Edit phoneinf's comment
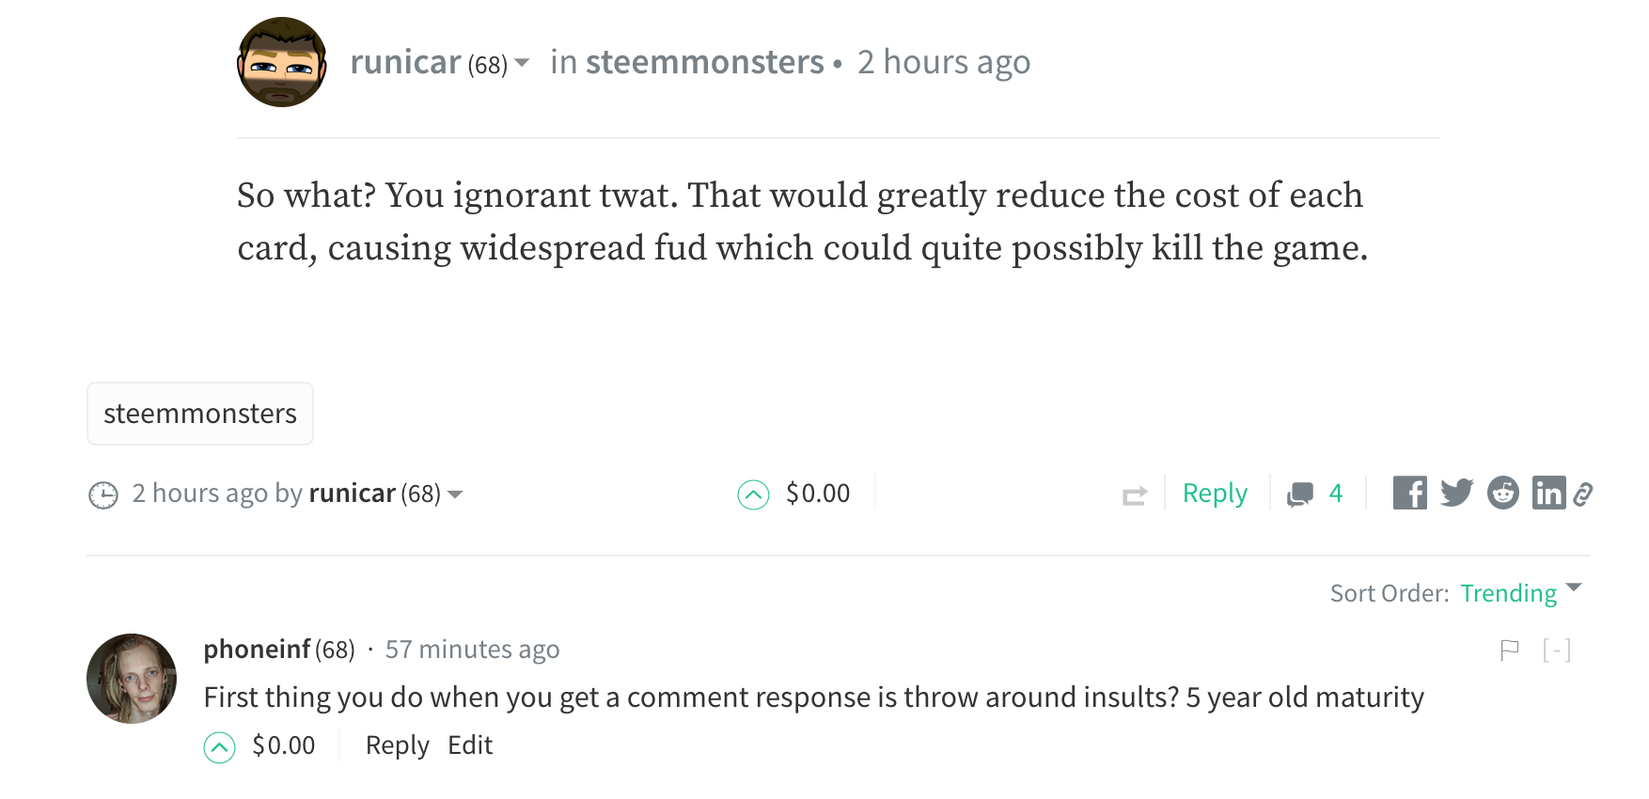The height and width of the screenshot is (799, 1649). coord(470,745)
